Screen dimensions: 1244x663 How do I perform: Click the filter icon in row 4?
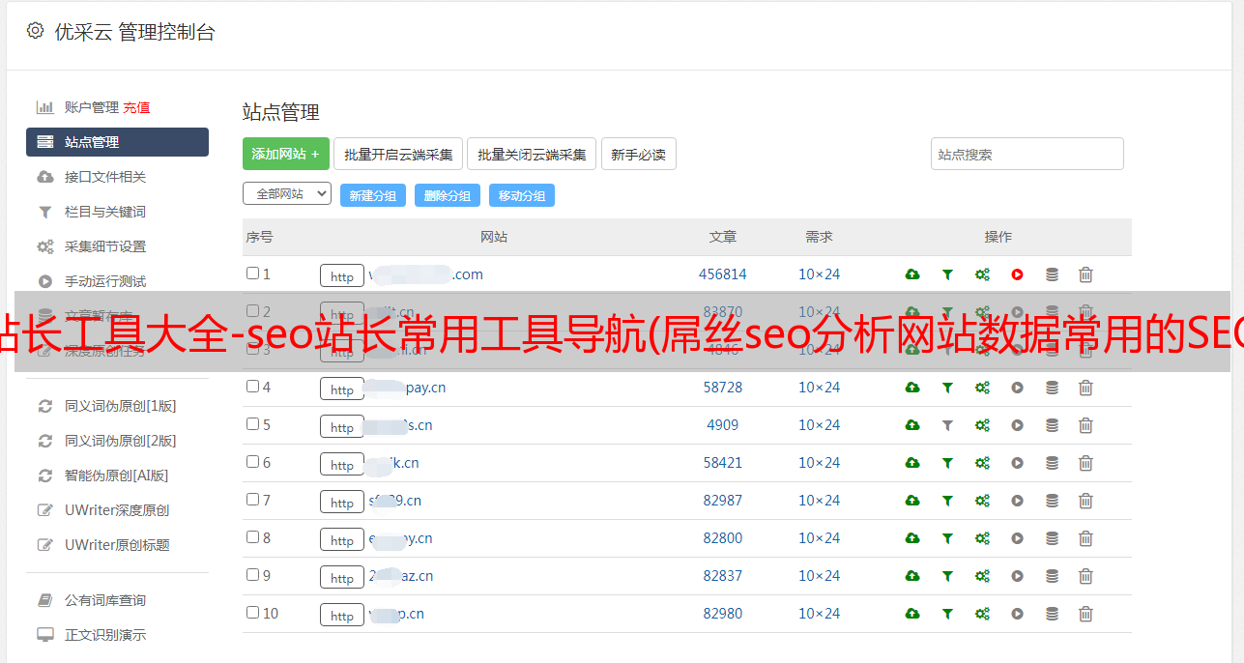pyautogui.click(x=947, y=388)
